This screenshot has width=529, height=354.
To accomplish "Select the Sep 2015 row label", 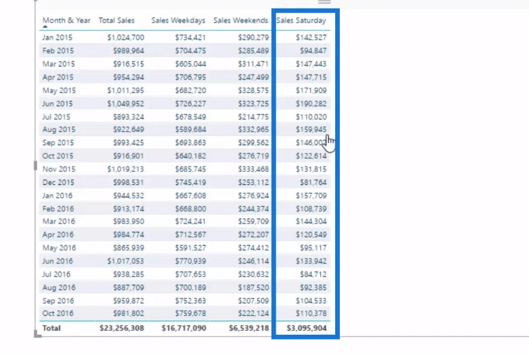I will [58, 143].
